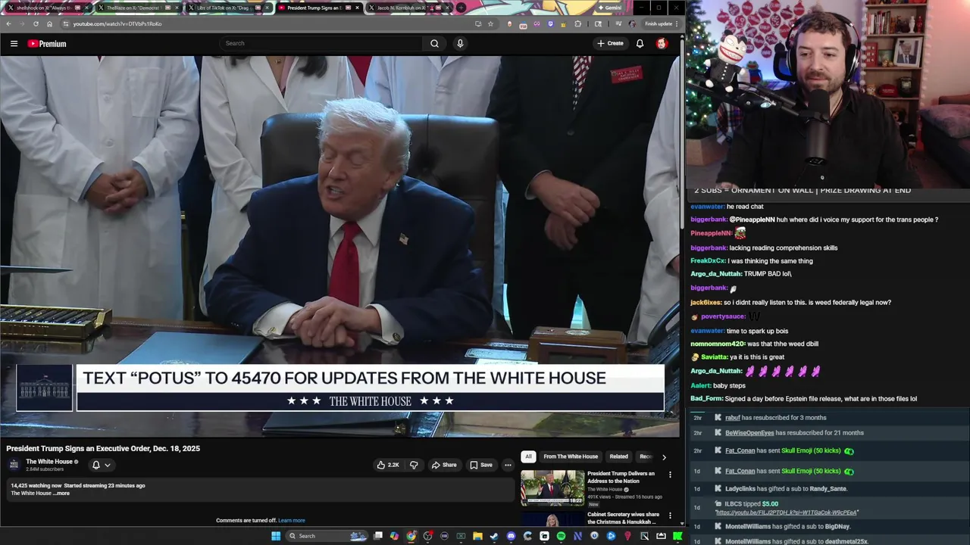Open options menu for Address to the Nation
Image resolution: width=970 pixels, height=545 pixels.
pyautogui.click(x=670, y=475)
